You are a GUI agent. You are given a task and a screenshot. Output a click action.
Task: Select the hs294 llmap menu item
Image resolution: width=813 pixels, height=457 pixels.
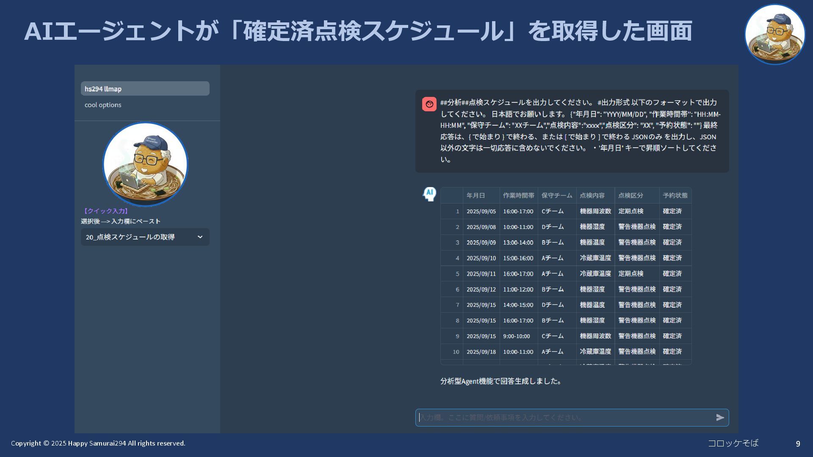[145, 89]
